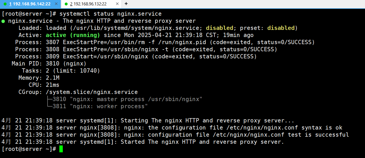Open a new session tab with plus button

tap(126, 4)
